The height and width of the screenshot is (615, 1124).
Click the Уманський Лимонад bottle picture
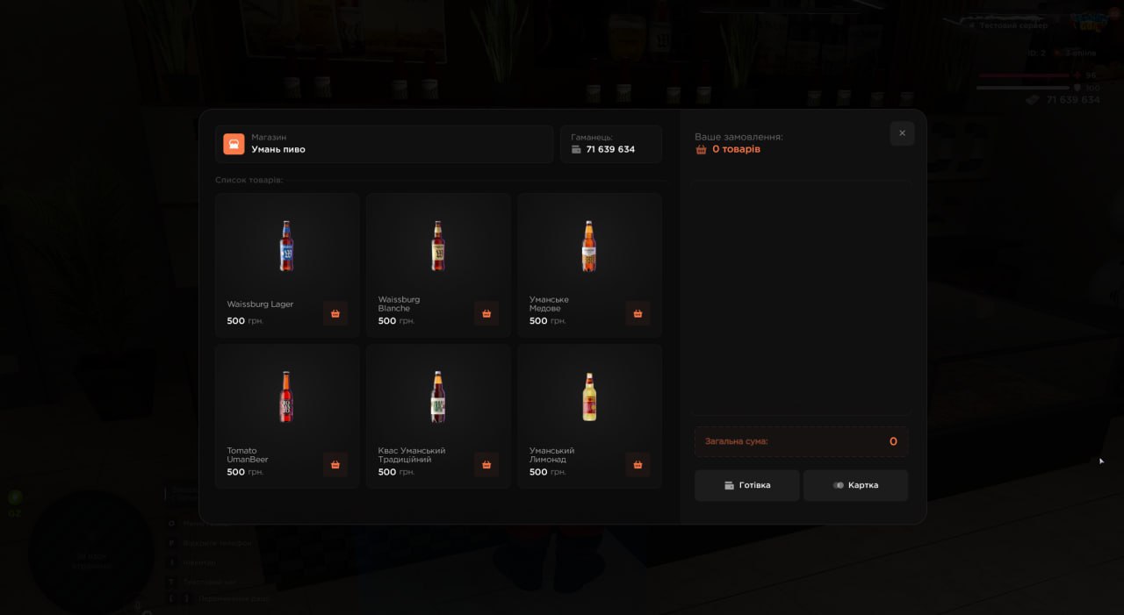[x=589, y=397]
